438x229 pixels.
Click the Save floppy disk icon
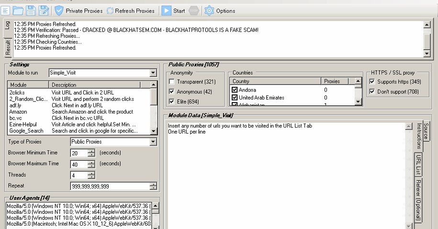(x=31, y=11)
